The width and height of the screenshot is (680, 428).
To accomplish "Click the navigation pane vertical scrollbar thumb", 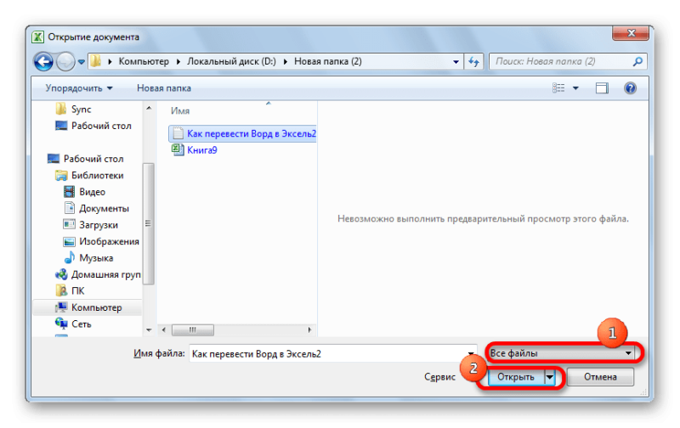I will pos(149,223).
